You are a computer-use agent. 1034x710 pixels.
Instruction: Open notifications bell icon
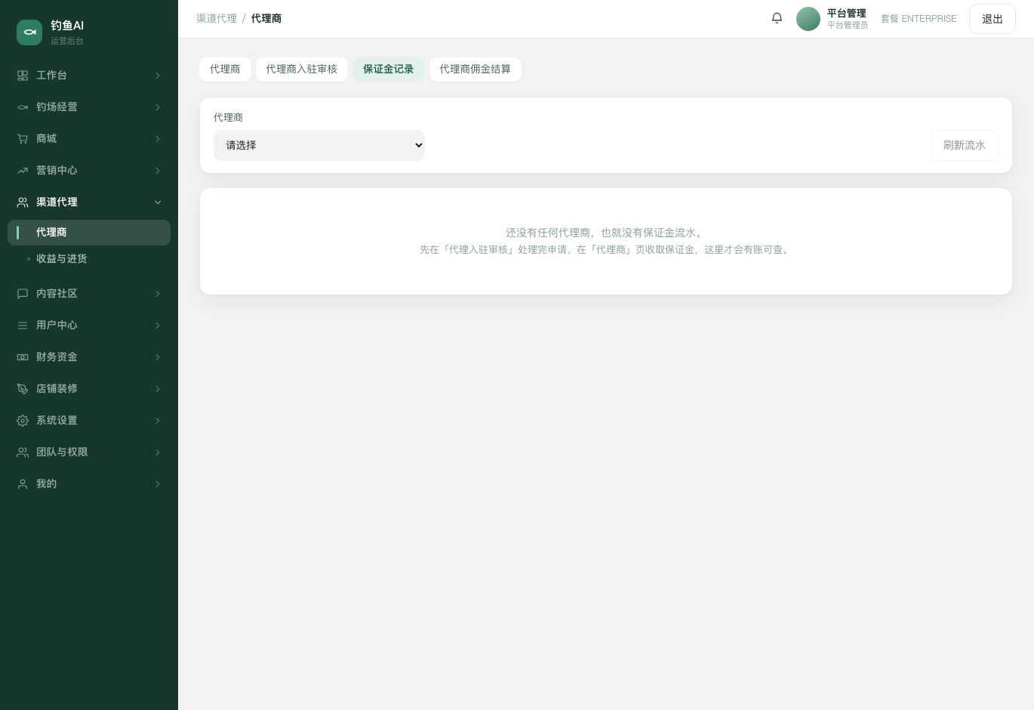tap(777, 18)
